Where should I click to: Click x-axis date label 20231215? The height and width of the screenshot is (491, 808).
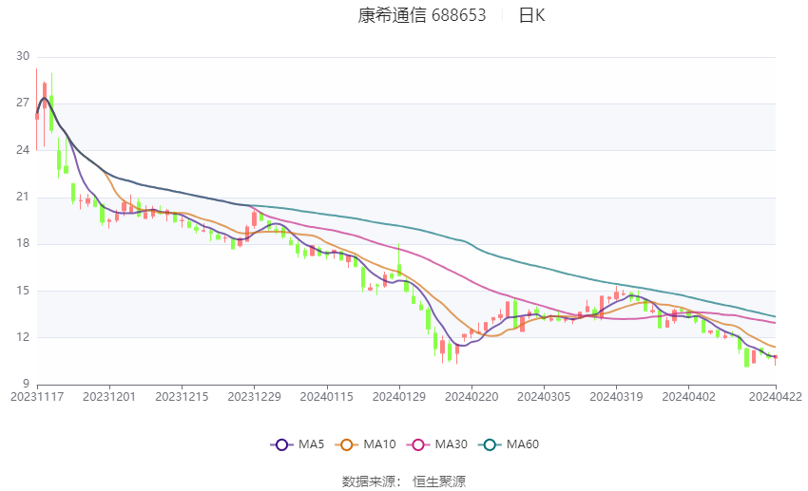coord(182,397)
